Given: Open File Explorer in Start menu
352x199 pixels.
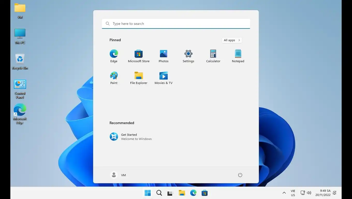Looking at the screenshot, I should pyautogui.click(x=139, y=78).
